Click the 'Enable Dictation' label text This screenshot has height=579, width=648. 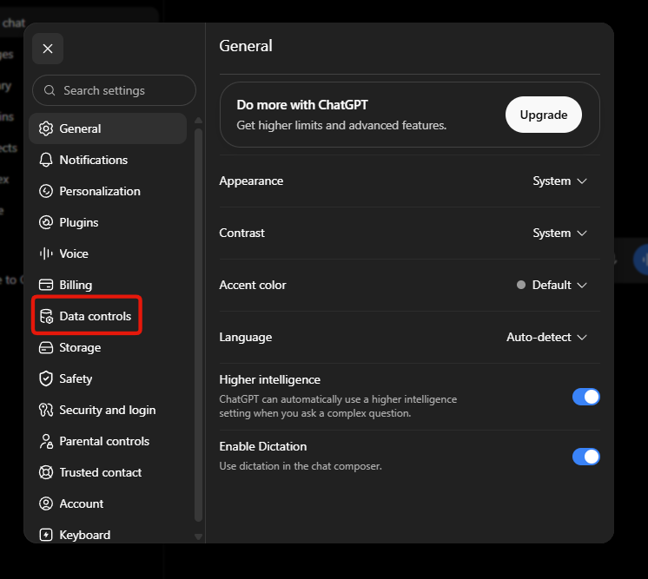(263, 446)
